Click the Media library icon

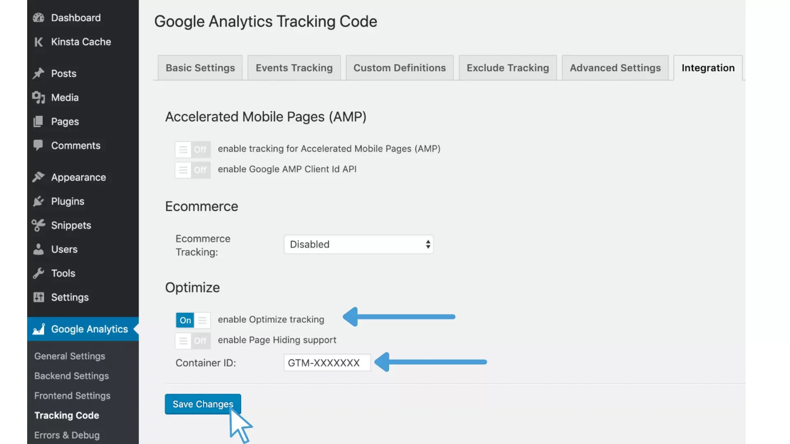point(38,97)
